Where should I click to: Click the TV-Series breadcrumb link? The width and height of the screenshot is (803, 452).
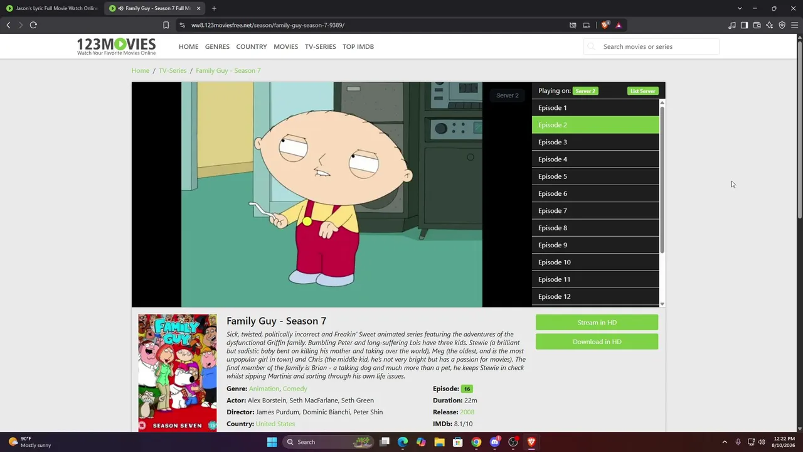click(173, 70)
